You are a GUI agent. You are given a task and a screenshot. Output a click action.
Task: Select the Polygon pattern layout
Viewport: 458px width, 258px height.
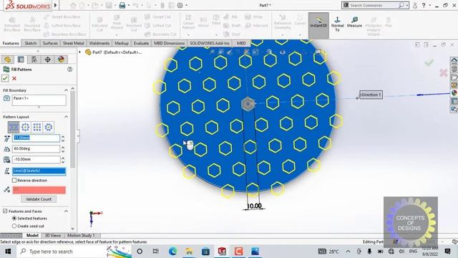[x=49, y=128]
